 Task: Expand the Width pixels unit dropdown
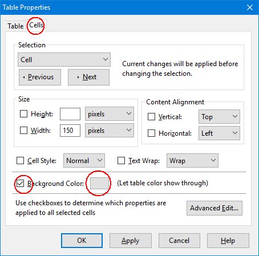click(x=110, y=131)
